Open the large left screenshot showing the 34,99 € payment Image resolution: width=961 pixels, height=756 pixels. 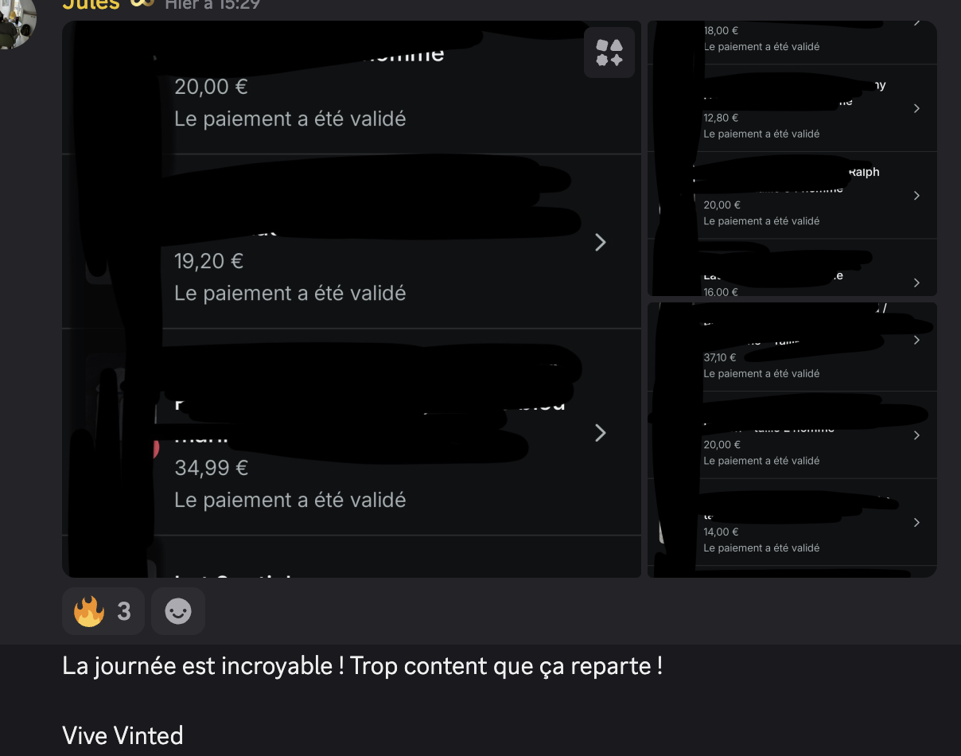tap(352, 299)
